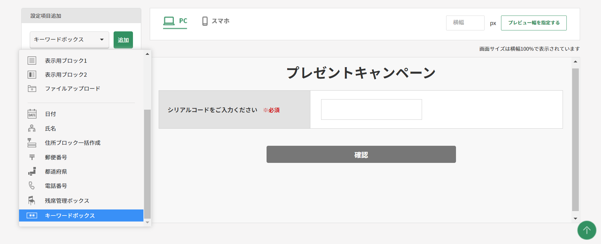Image resolution: width=601 pixels, height=244 pixels.
Task: Click the シリアルコードをご入力ください label
Action: point(212,110)
